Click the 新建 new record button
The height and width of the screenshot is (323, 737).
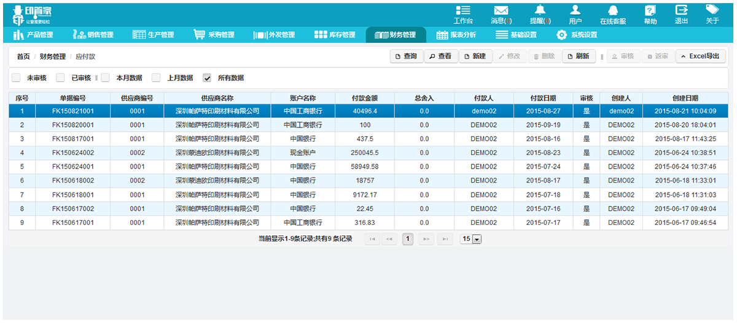point(475,56)
